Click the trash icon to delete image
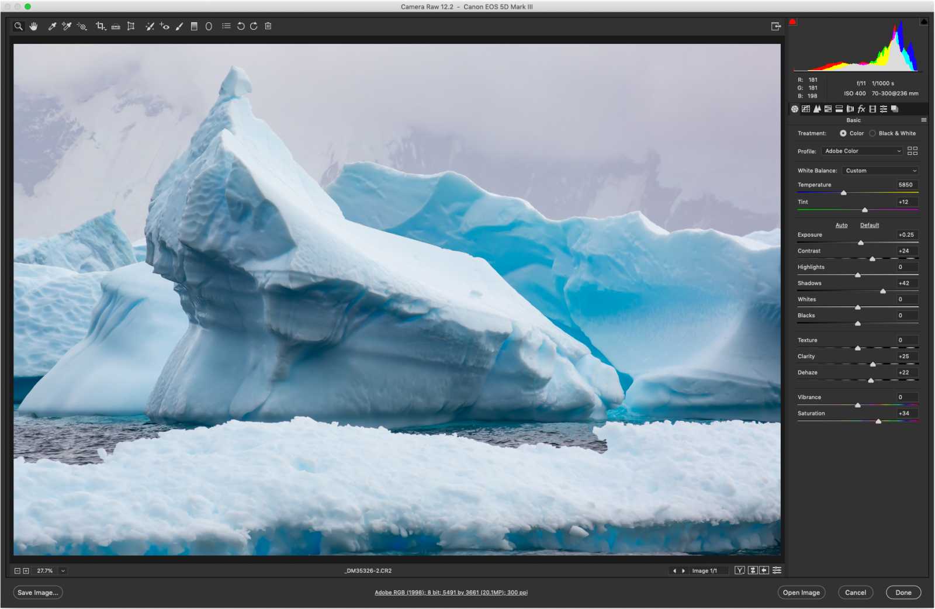Image resolution: width=935 pixels, height=609 pixels. point(268,26)
